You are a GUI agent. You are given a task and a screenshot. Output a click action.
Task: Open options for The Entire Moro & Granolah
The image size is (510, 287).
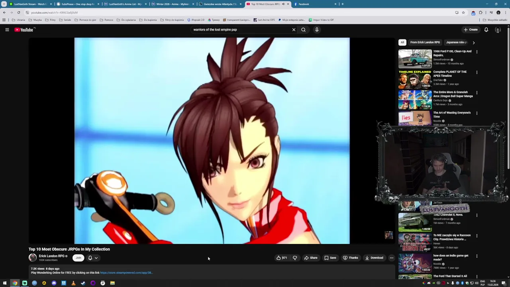pos(477,93)
